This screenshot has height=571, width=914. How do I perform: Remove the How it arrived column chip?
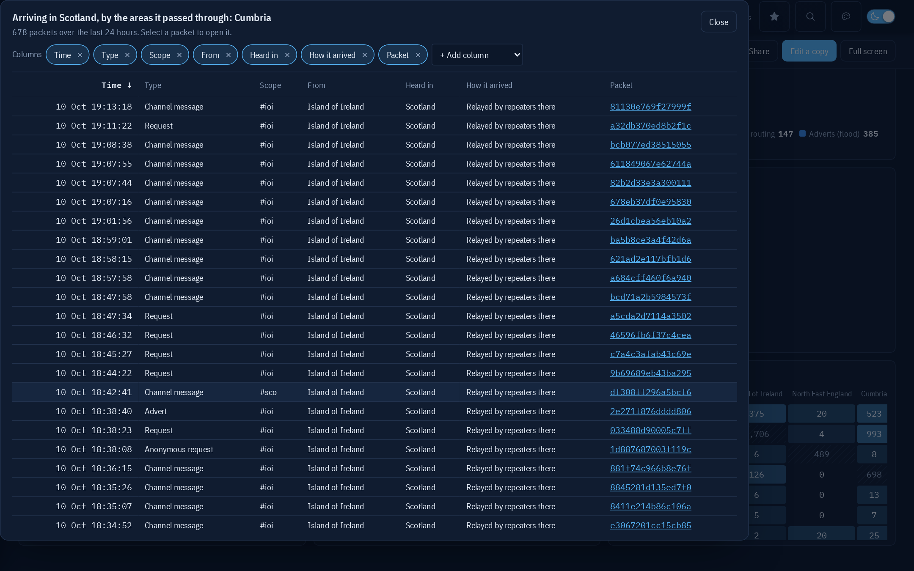[x=365, y=55]
